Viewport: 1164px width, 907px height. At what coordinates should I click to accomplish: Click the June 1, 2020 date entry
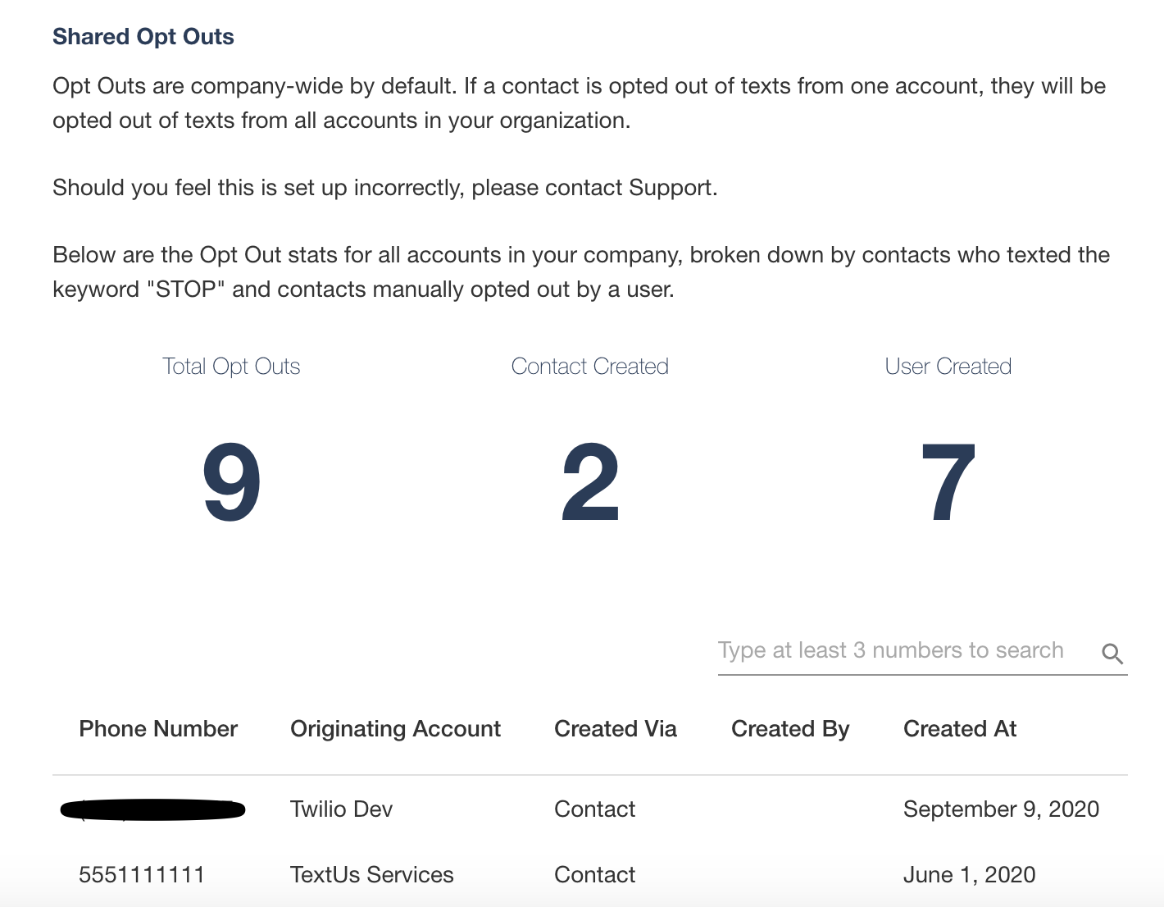tap(970, 874)
